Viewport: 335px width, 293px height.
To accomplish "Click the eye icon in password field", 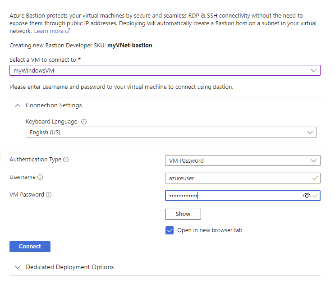I will click(x=307, y=196).
